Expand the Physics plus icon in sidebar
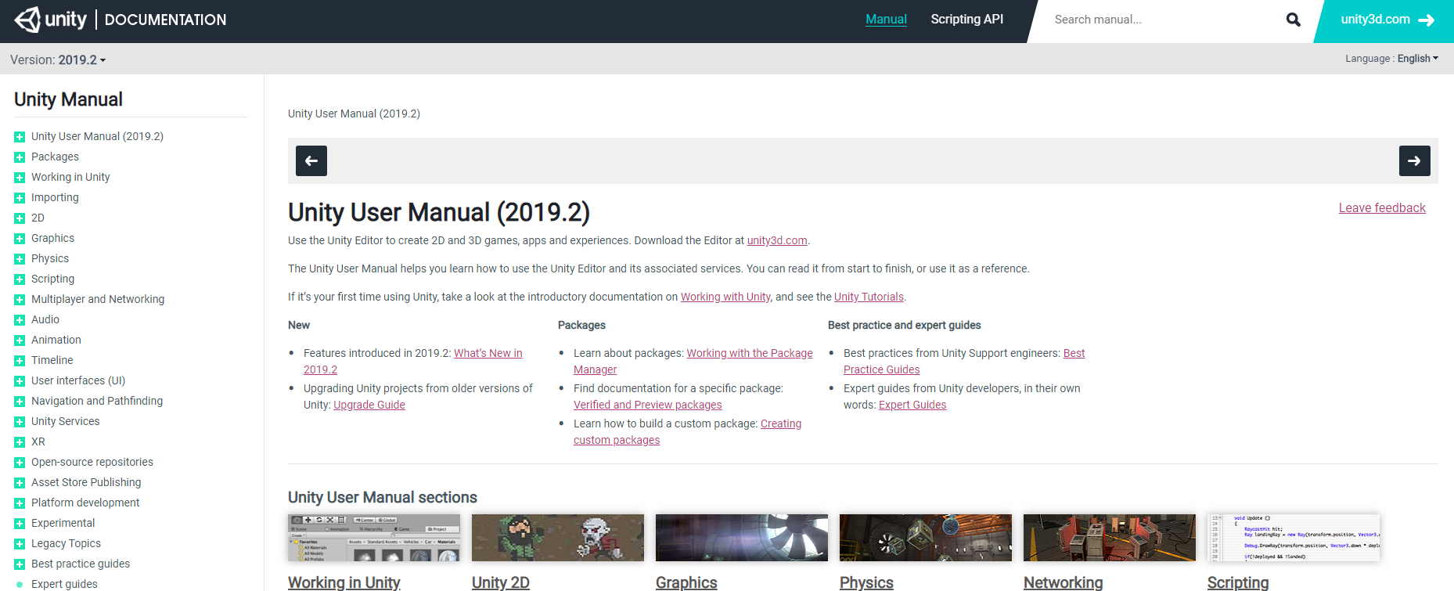 tap(20, 259)
